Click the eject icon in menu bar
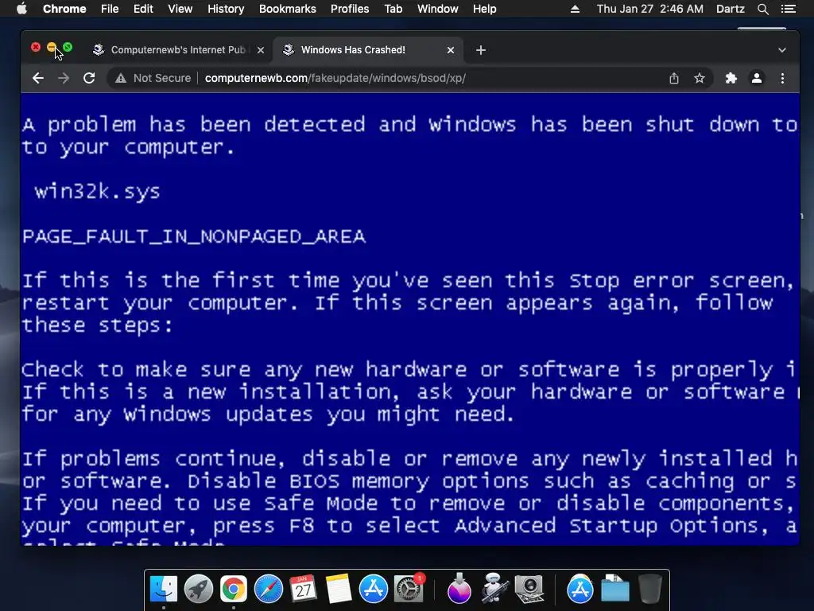The image size is (814, 611). point(575,9)
